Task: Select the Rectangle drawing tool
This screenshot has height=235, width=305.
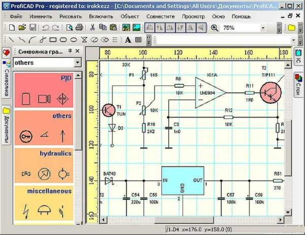Action: (52, 40)
